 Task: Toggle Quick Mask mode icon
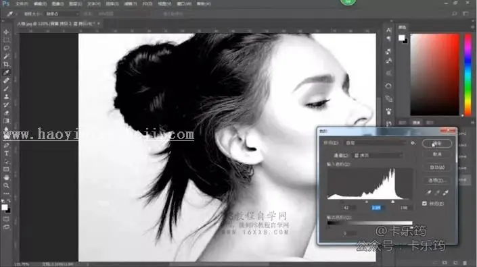pos(6,219)
